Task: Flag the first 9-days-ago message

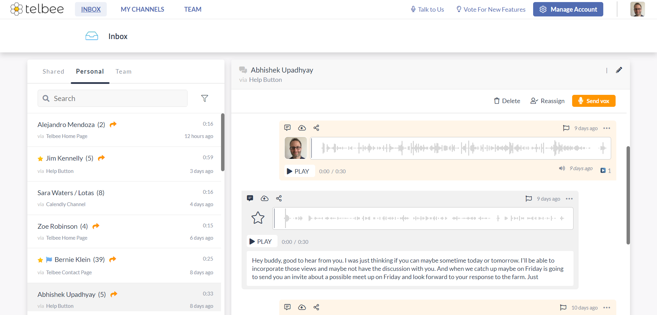Action: (x=566, y=128)
